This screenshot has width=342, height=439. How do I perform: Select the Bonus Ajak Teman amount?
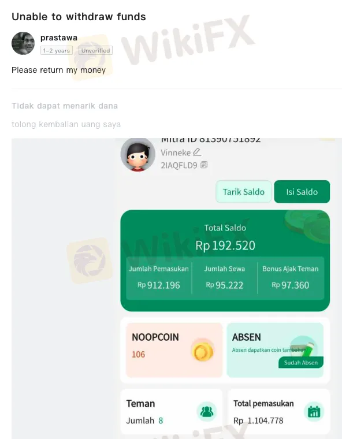click(x=290, y=285)
